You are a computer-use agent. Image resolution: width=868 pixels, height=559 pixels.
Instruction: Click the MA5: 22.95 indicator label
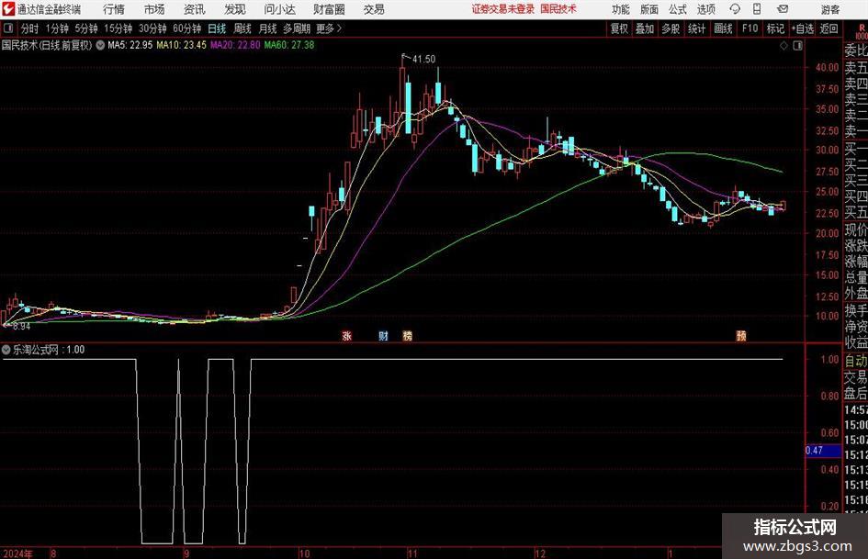click(130, 45)
